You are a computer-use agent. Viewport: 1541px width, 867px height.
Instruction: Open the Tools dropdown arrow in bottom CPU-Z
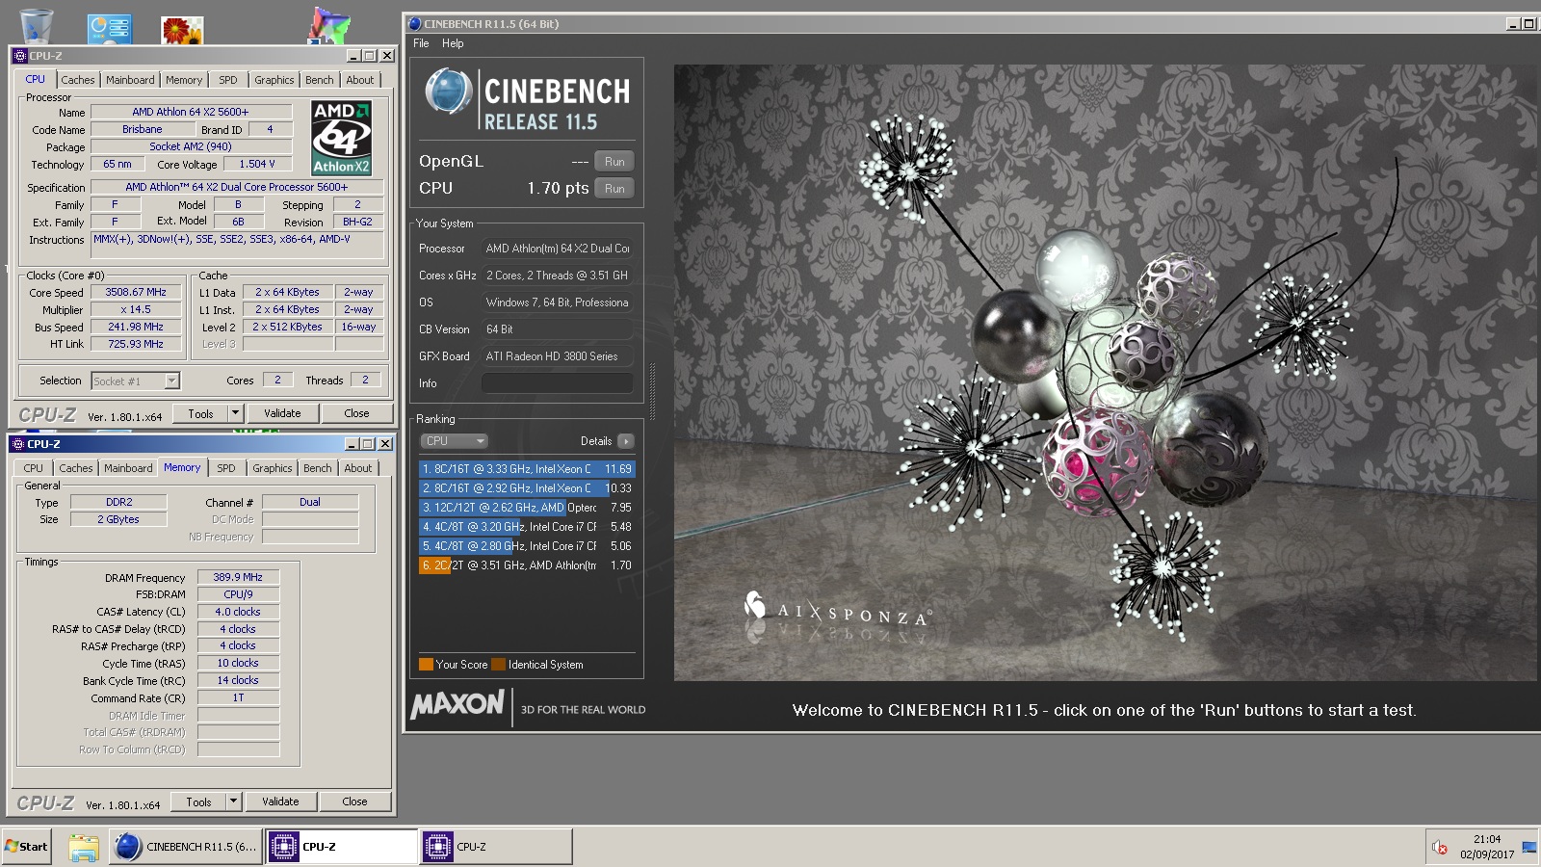click(233, 801)
